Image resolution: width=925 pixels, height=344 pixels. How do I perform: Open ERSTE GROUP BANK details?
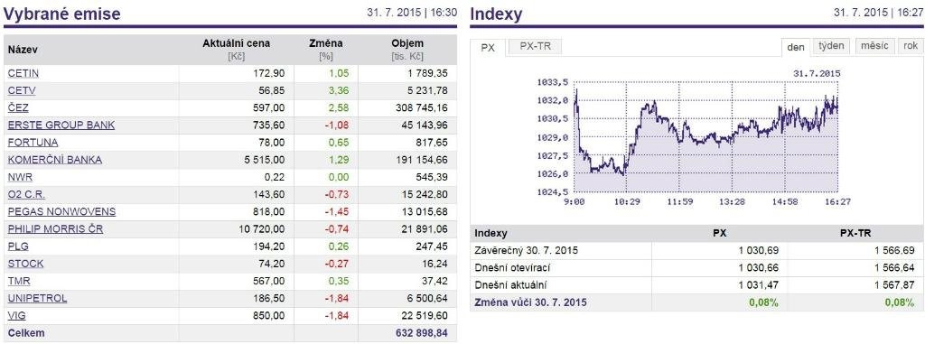61,126
